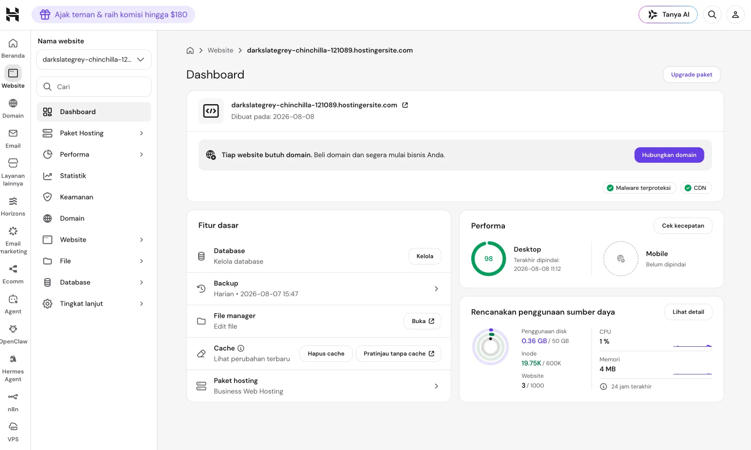Image resolution: width=751 pixels, height=450 pixels.
Task: Expand the Paket Hosting menu
Action: point(94,133)
